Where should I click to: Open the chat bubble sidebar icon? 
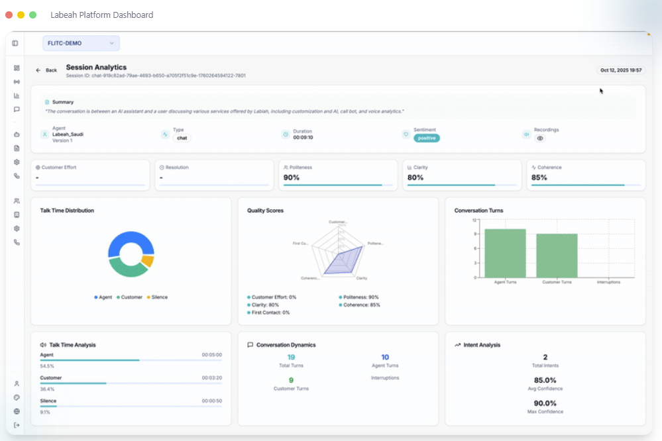[x=17, y=109]
